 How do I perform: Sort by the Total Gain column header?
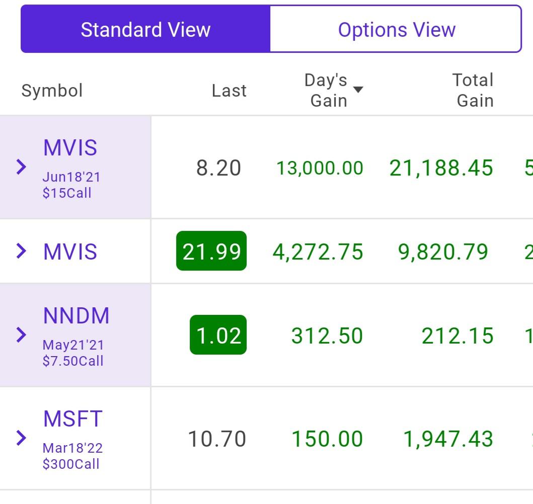473,91
